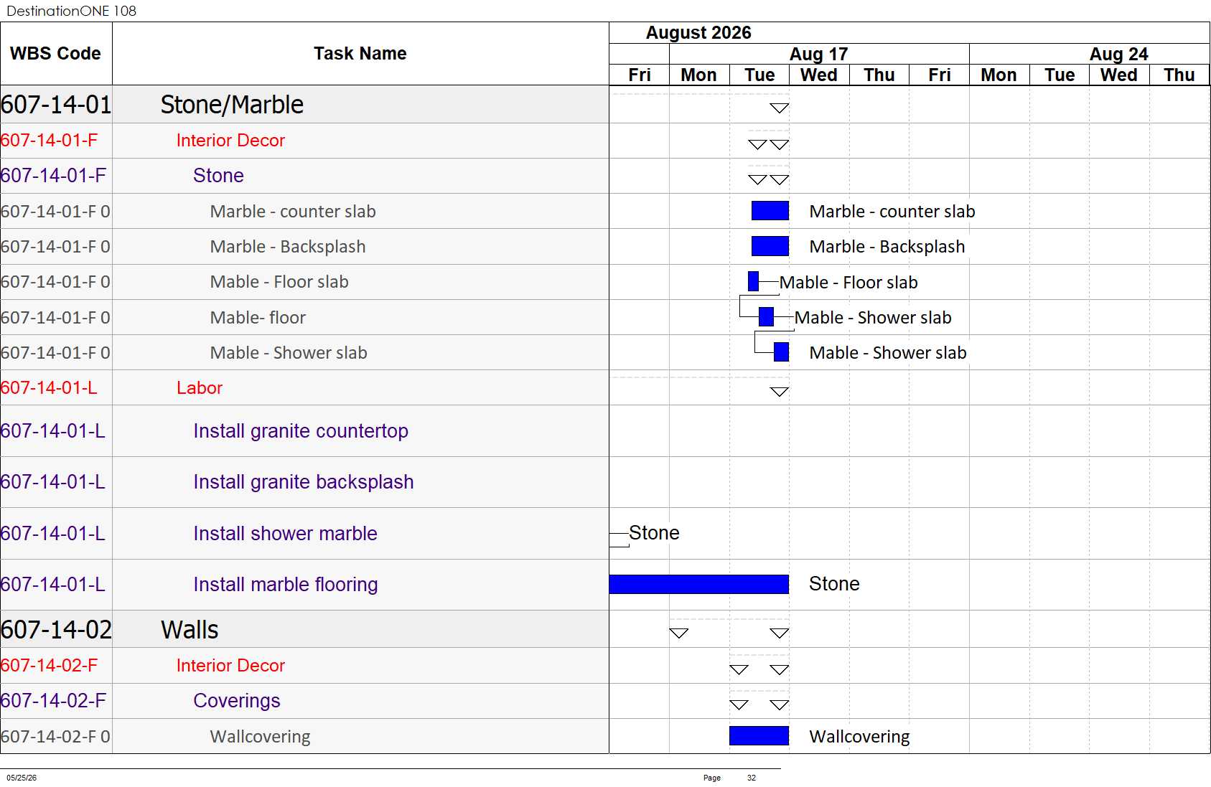The image size is (1211, 787).
Task: Click Stone label beside Install marble flooring bar
Action: (x=834, y=584)
